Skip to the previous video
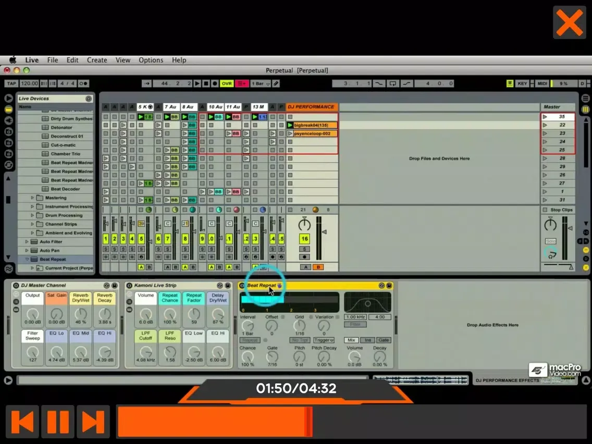The image size is (592, 444). (22, 422)
